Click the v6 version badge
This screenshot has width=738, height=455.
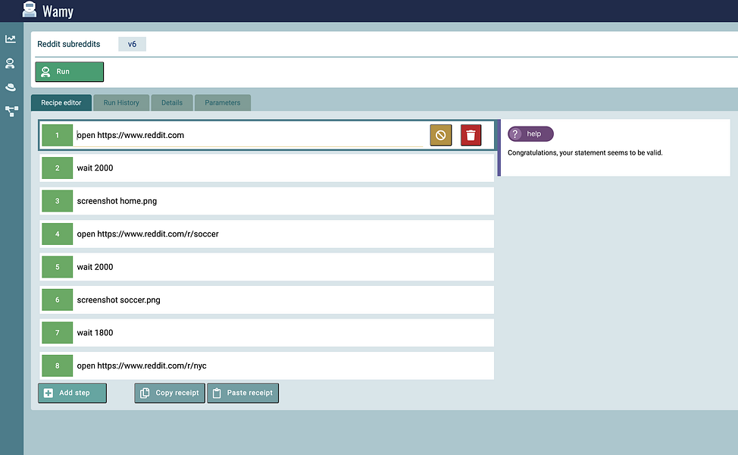[x=133, y=44]
